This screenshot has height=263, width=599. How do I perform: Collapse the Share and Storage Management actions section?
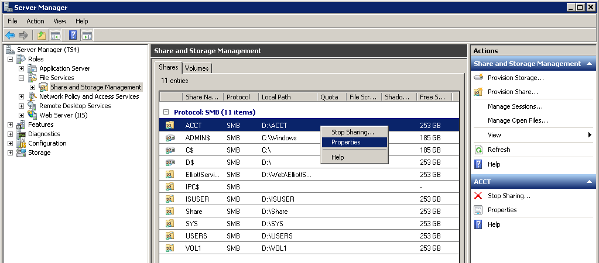pos(590,64)
